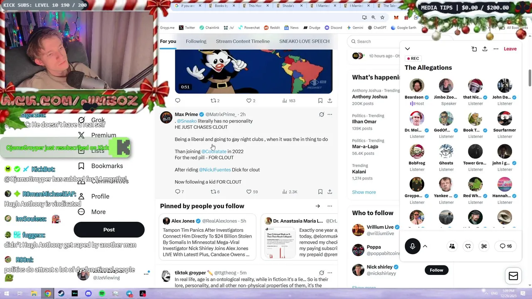Screen dimensions: 532x299
Task: Open Profile in X sidebar
Action: (x=94, y=196)
